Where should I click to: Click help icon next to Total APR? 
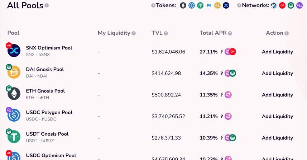pyautogui.click(x=230, y=33)
